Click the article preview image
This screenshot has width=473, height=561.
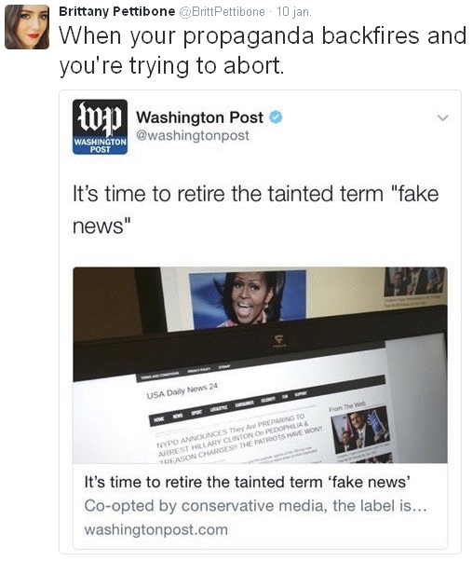pos(260,365)
